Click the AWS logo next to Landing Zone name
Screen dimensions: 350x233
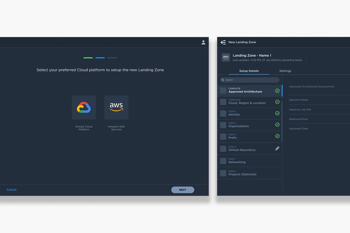coord(226,57)
